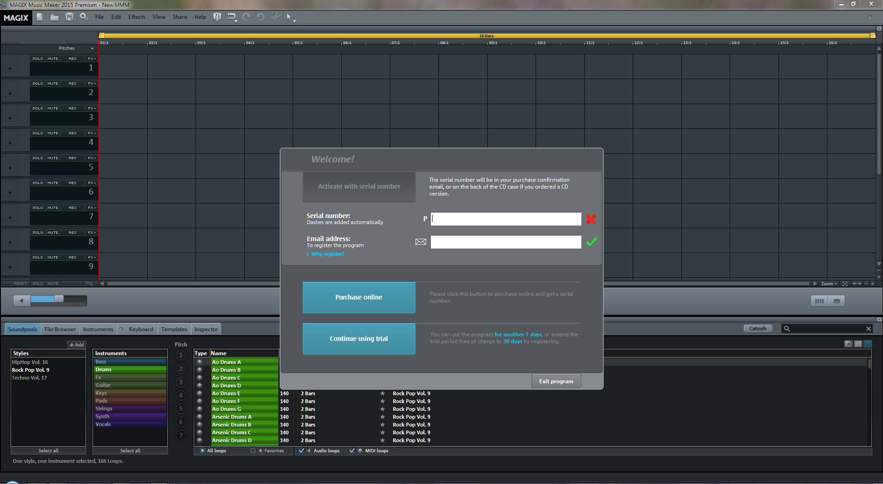Open context help question mark icon
883x484 pixels.
[x=217, y=17]
